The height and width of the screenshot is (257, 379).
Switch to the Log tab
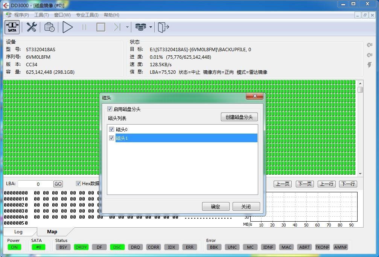pyautogui.click(x=18, y=232)
